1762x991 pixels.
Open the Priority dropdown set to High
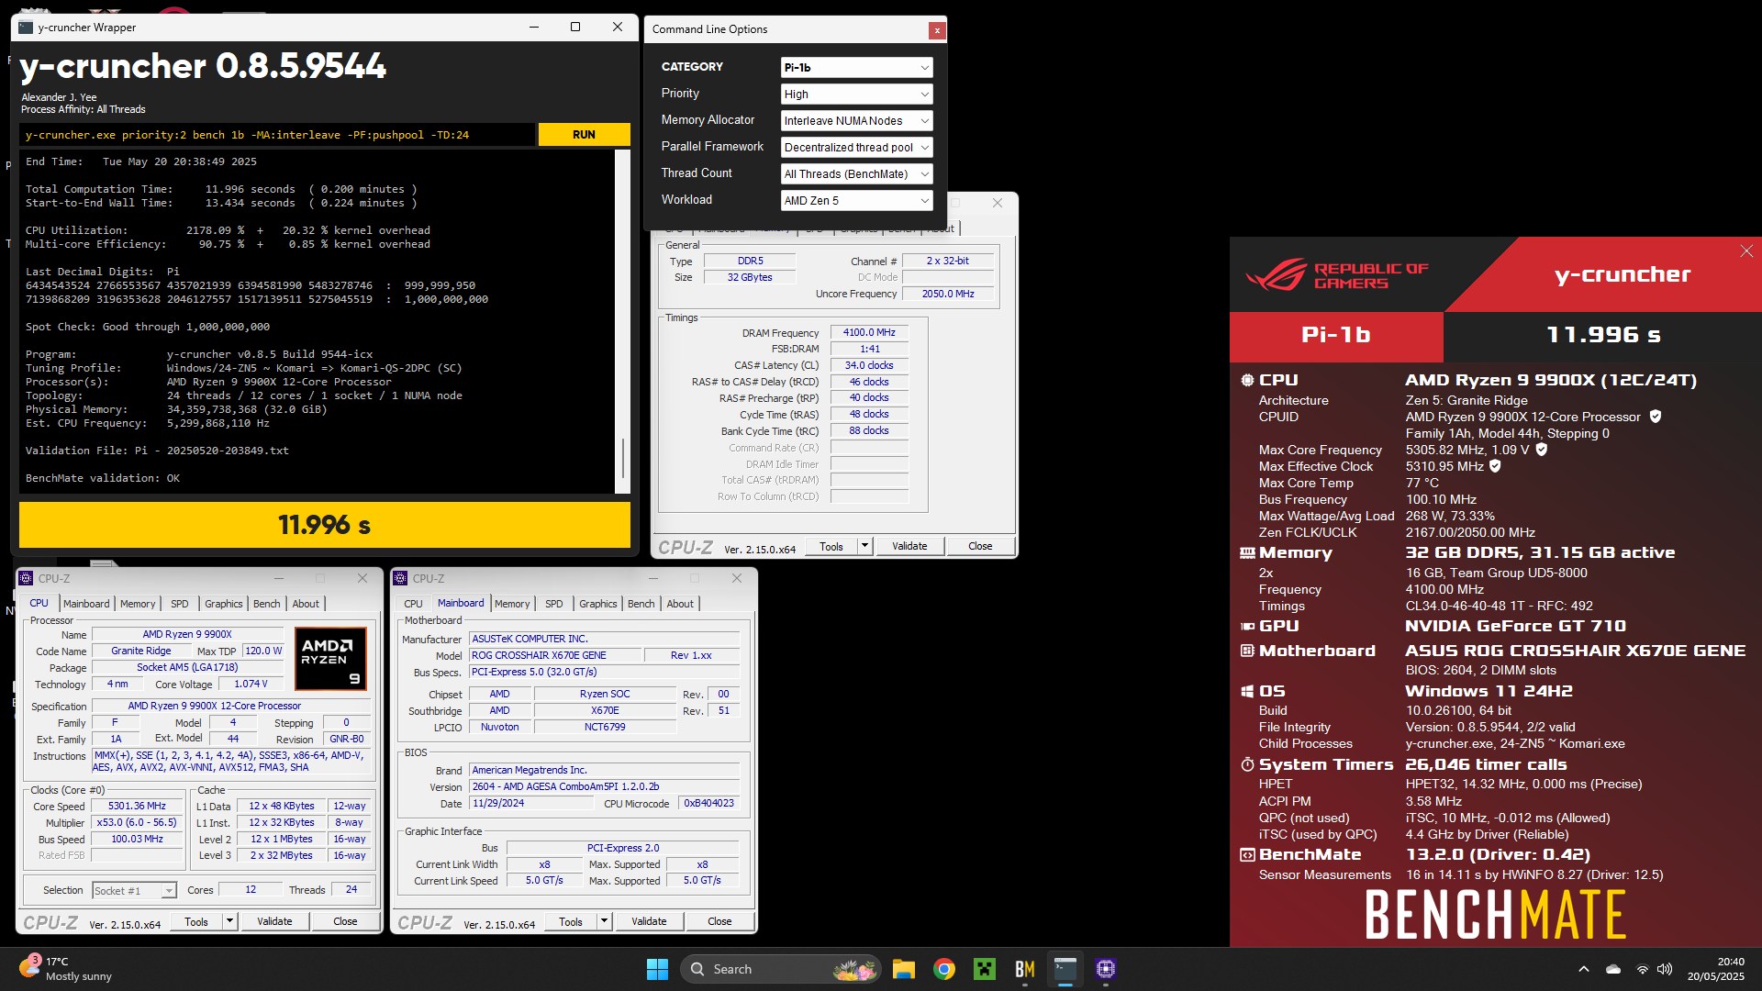pos(857,95)
